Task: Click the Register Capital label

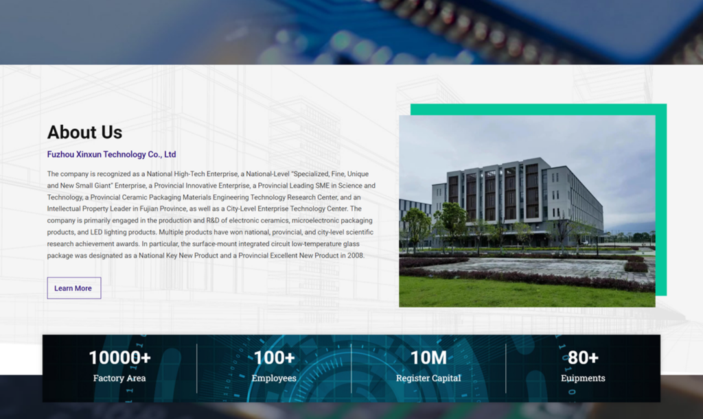Action: (428, 378)
